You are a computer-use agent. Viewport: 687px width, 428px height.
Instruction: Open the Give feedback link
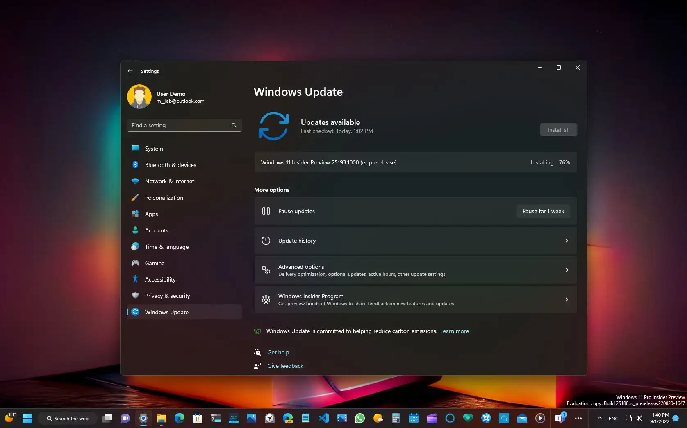[x=285, y=366]
